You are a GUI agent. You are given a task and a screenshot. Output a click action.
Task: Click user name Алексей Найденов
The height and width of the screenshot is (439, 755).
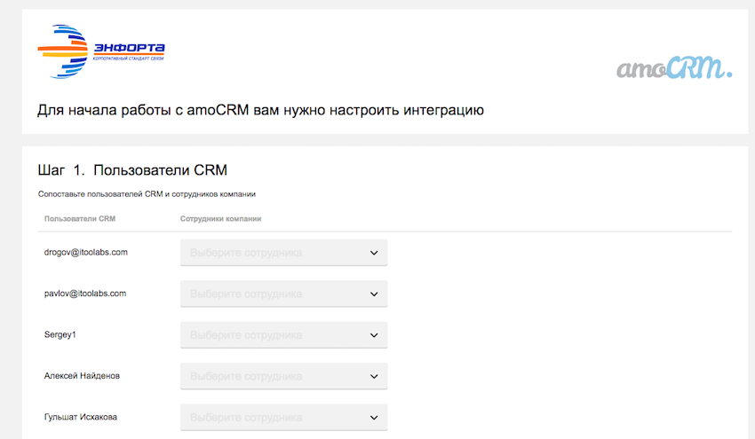point(82,376)
